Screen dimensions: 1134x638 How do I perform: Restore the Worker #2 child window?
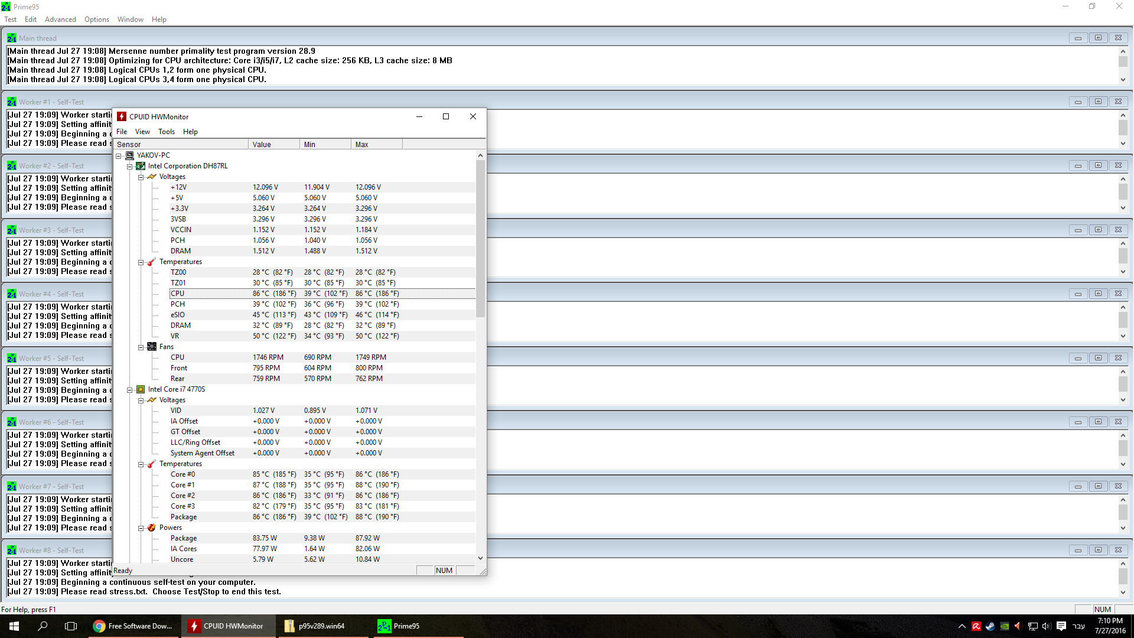click(x=1098, y=165)
